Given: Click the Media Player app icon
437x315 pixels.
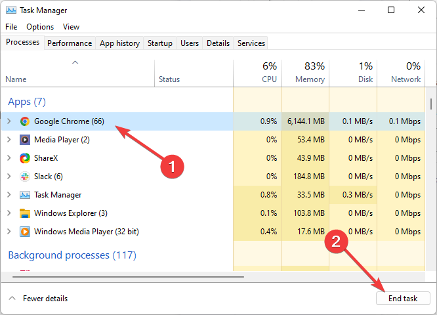Looking at the screenshot, I should point(25,140).
